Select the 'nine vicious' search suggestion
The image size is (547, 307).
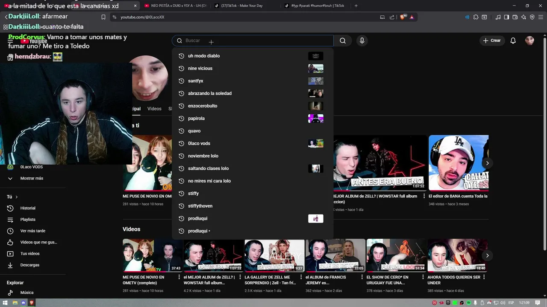click(253, 68)
